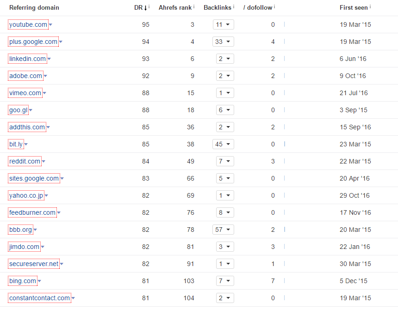Sort by First seen column header
Image resolution: width=398 pixels, height=309 pixels.
354,7
